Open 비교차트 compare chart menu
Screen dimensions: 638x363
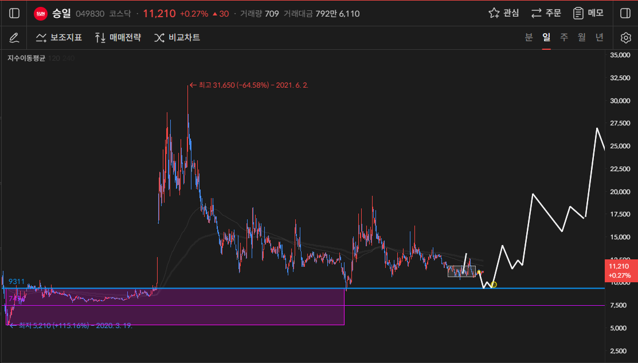point(177,37)
